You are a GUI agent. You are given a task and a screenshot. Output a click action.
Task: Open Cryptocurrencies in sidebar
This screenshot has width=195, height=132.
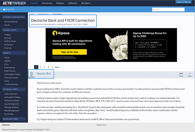click(x=11, y=84)
